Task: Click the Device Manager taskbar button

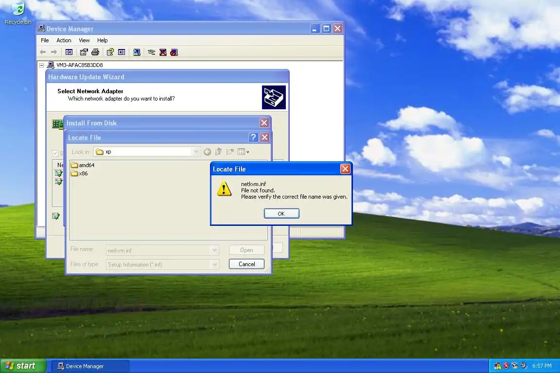Action: click(90, 366)
